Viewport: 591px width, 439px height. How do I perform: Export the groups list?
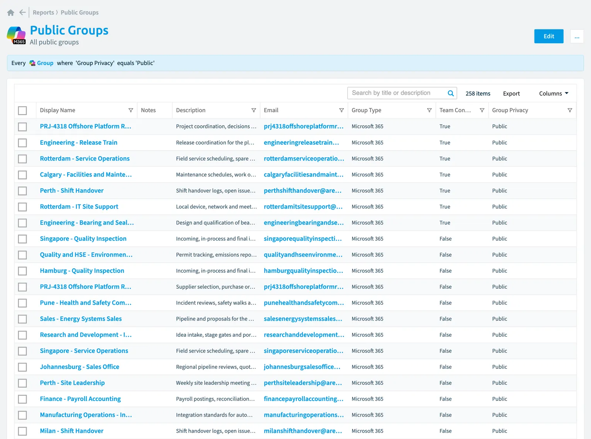(x=511, y=93)
